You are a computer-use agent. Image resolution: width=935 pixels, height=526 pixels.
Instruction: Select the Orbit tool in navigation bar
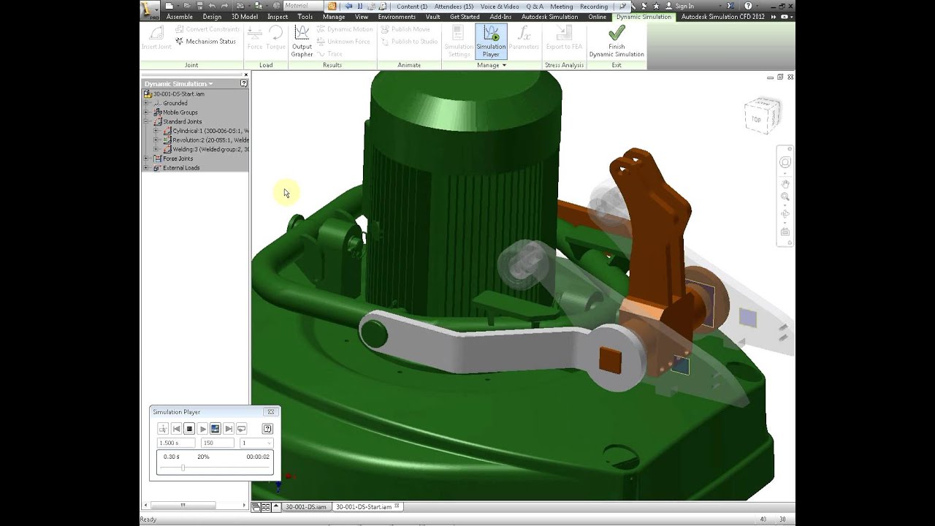point(785,214)
